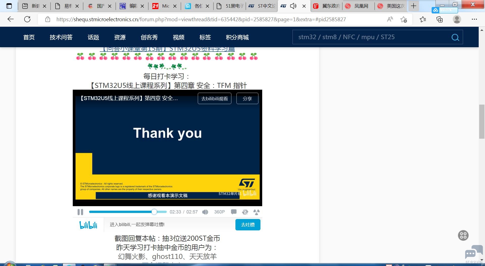The image size is (485, 266).
Task: Open the 首页 nav item
Action: (29, 37)
